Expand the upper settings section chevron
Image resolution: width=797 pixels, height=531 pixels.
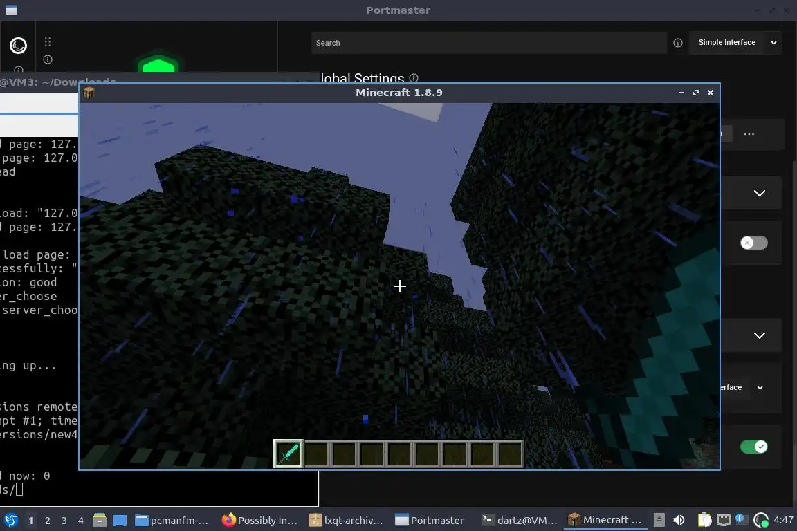[760, 193]
